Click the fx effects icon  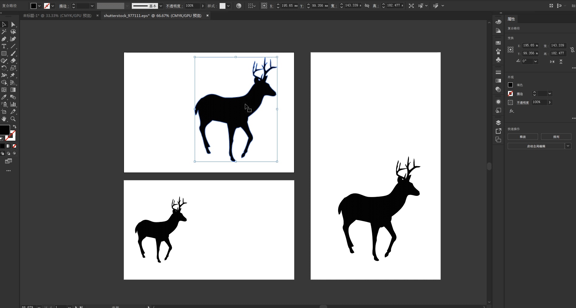512,111
